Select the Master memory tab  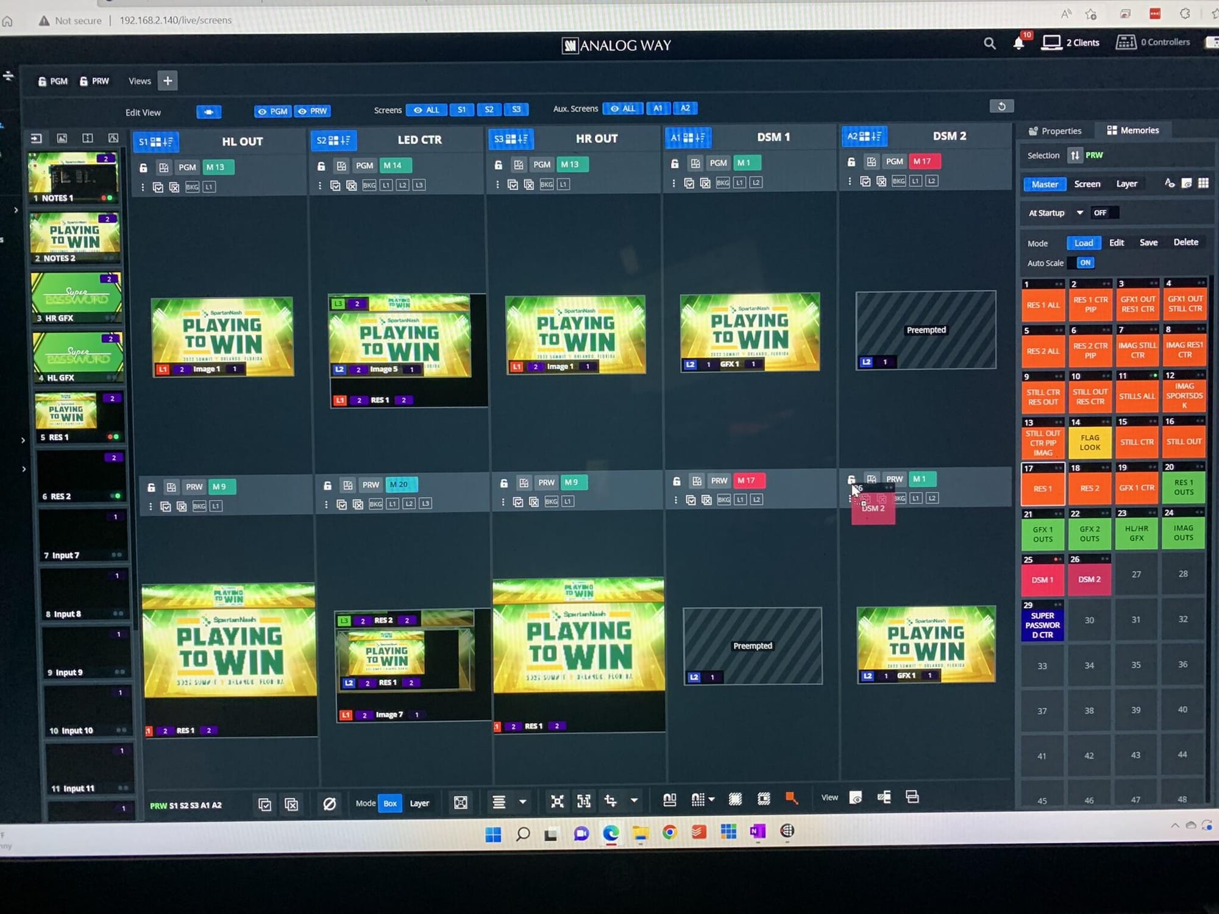coord(1045,185)
